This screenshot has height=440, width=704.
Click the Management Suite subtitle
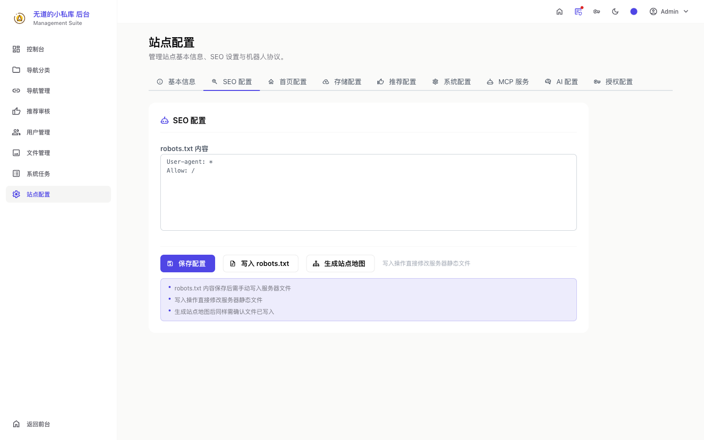click(x=58, y=23)
